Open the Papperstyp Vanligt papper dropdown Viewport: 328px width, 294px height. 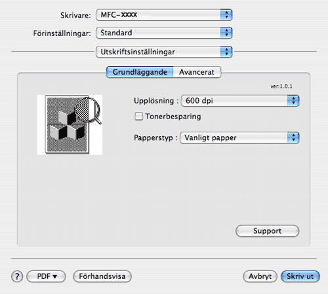pos(239,138)
